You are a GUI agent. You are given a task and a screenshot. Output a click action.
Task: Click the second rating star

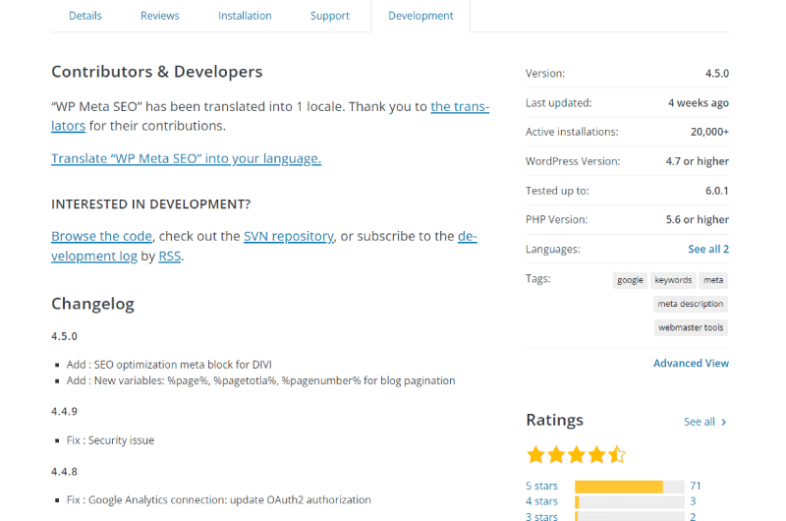(x=556, y=455)
